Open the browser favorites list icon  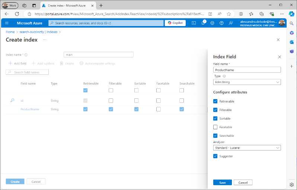251,14
